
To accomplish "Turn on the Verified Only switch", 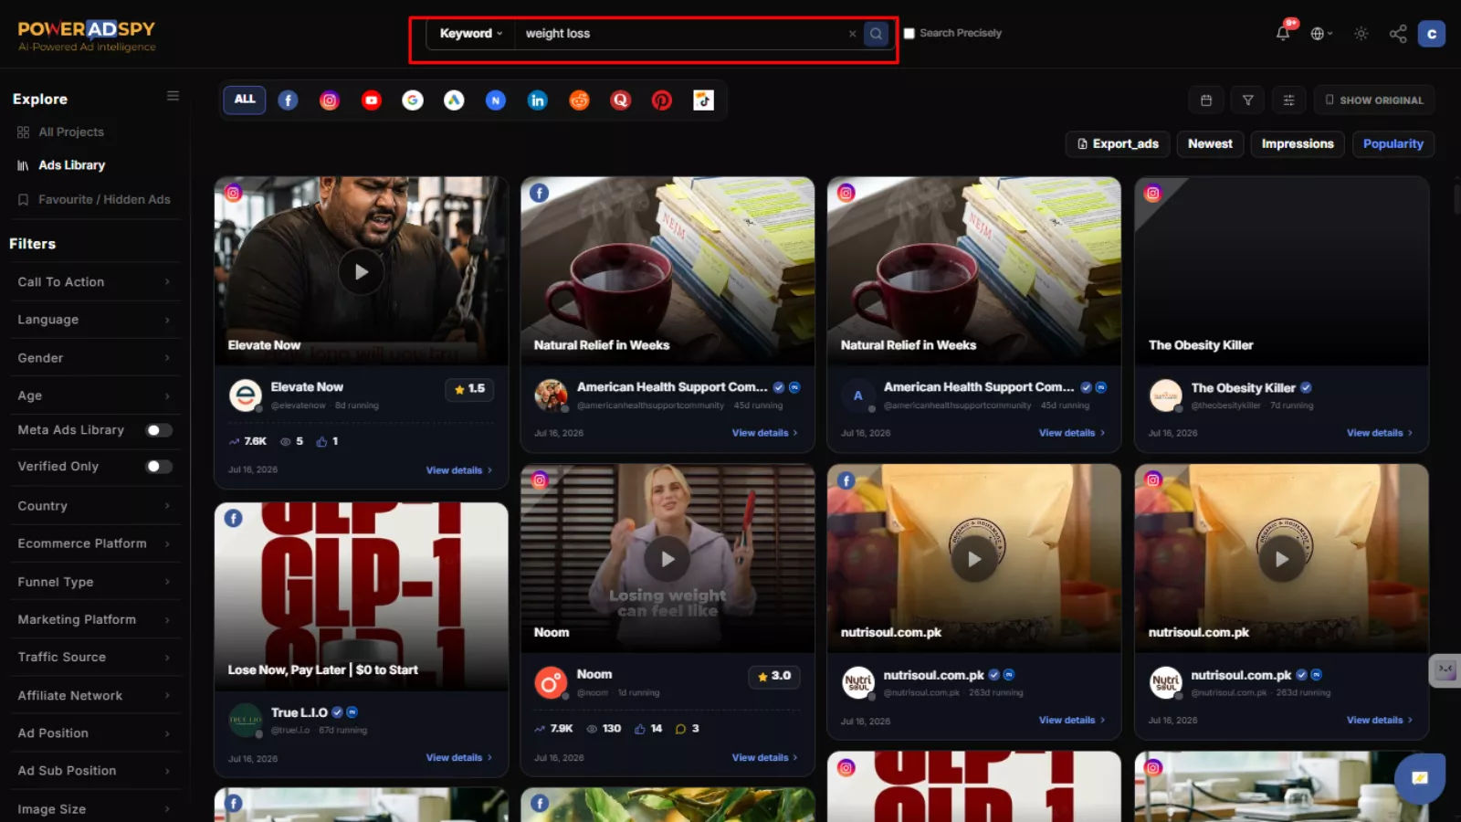I will tap(159, 467).
